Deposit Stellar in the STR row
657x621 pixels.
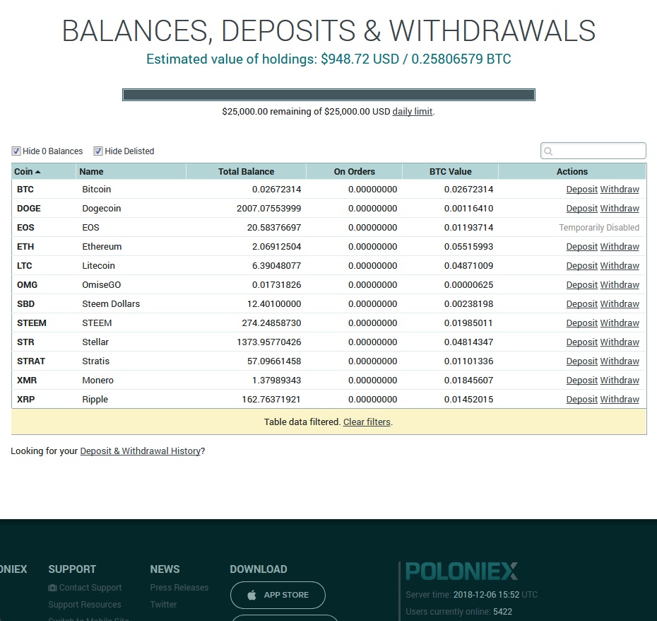coord(581,342)
